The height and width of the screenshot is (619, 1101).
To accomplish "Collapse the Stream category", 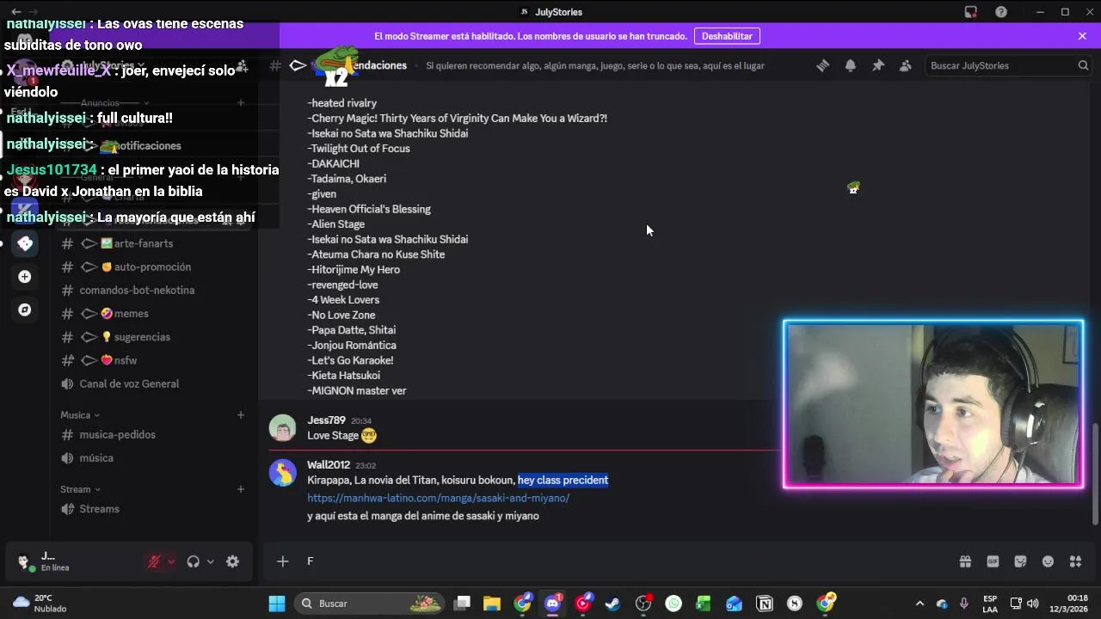I will pos(80,489).
